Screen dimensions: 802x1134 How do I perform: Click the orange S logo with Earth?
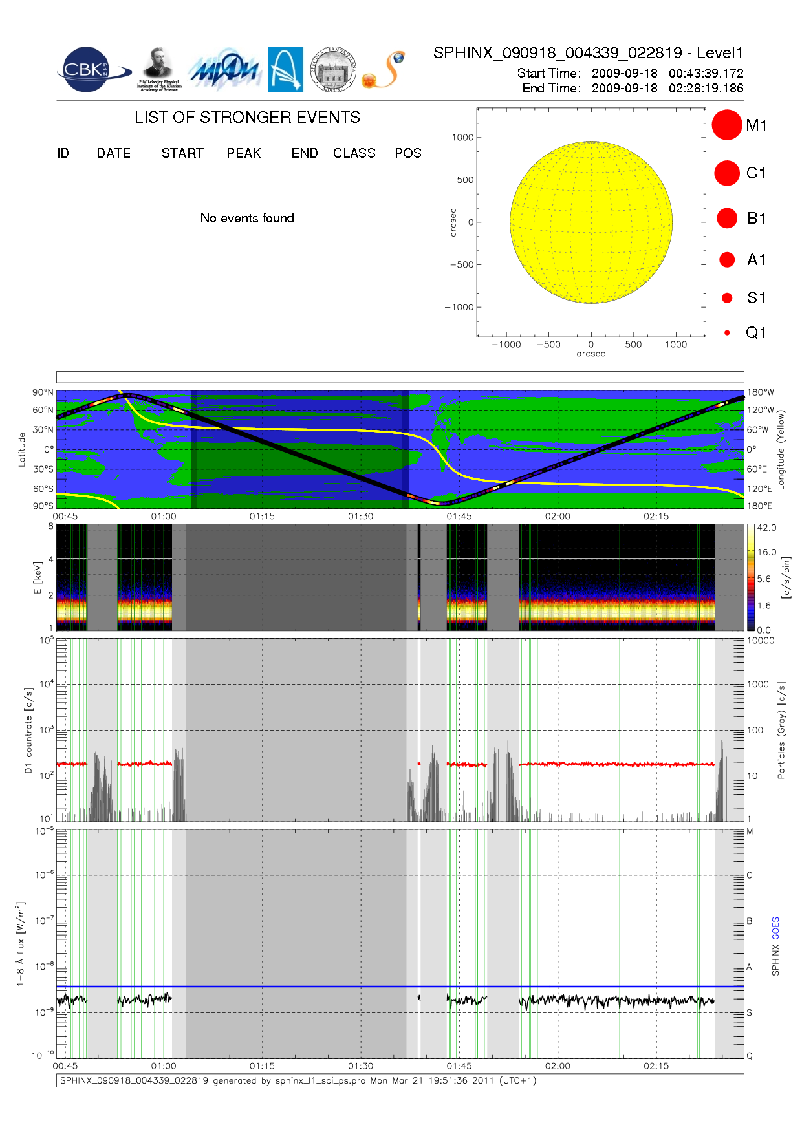384,70
